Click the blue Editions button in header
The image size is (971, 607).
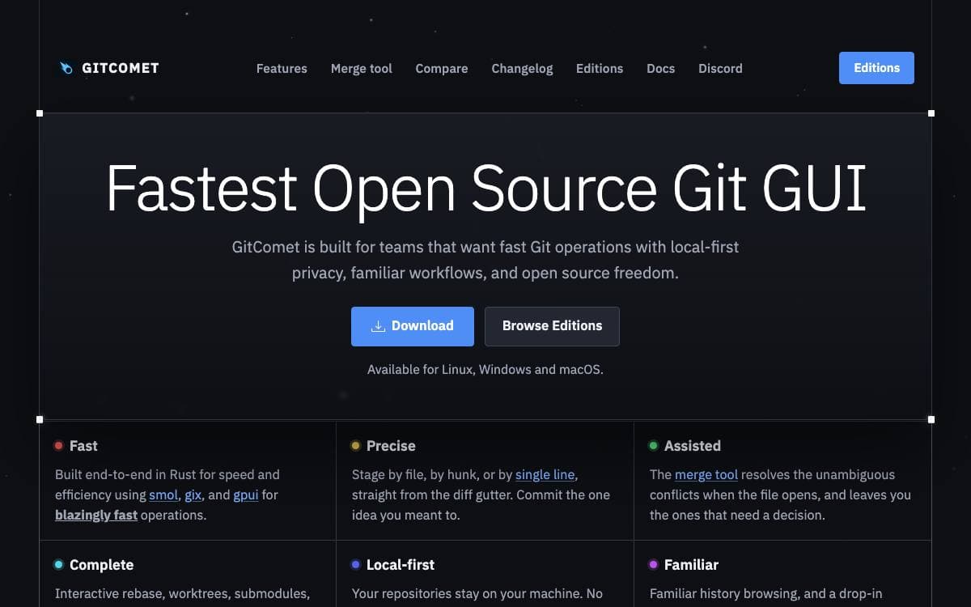tap(876, 68)
